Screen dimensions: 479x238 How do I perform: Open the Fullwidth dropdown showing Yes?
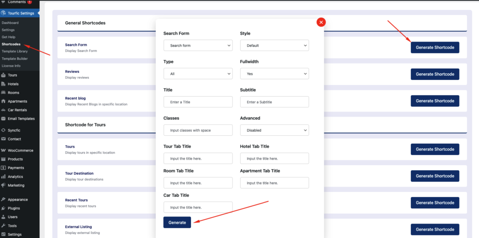(x=274, y=74)
